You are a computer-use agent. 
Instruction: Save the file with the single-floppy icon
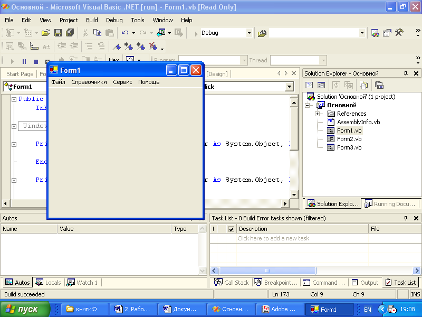coord(58,33)
